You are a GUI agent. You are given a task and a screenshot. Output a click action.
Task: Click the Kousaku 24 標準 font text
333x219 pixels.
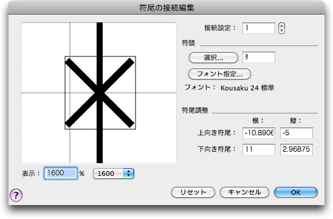(247, 88)
